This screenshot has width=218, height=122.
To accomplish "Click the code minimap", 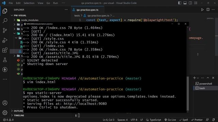I will (210, 19).
